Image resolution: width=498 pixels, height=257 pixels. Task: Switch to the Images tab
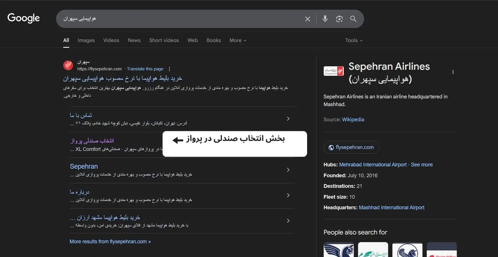[86, 40]
